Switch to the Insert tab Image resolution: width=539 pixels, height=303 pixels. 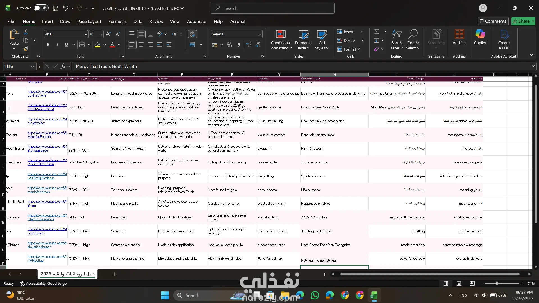coord(47,21)
